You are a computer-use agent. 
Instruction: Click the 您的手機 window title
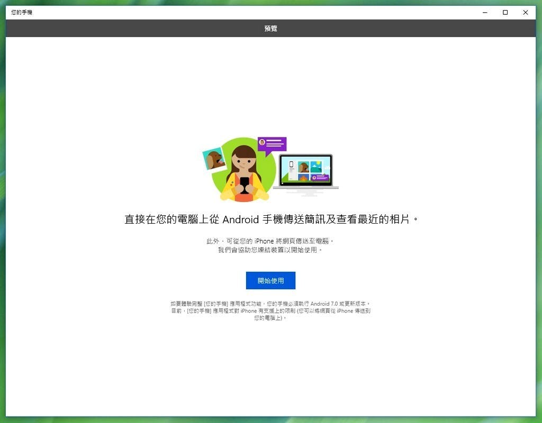click(21, 13)
